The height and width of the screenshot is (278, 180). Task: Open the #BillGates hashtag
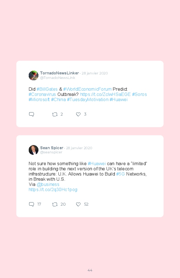[47, 89]
